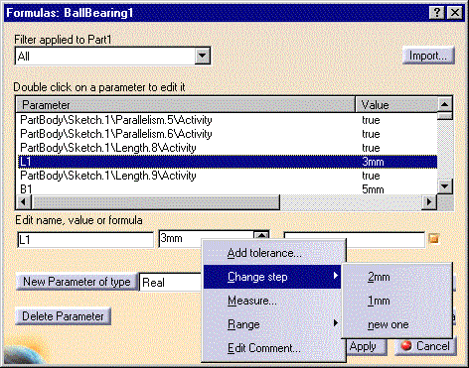
Task: Select the Parallelism.6\Activity parameter row
Action: pos(228,134)
